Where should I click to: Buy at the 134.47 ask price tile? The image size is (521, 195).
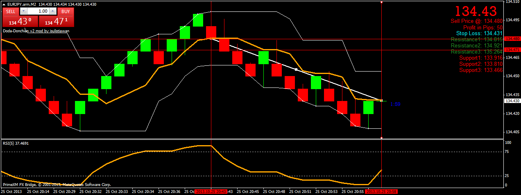click(57, 21)
